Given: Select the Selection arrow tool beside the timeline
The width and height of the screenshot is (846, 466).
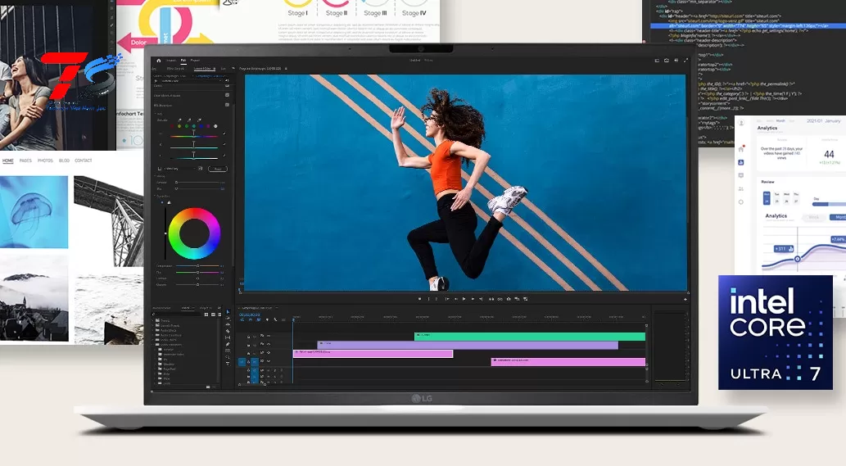Looking at the screenshot, I should coord(228,313).
